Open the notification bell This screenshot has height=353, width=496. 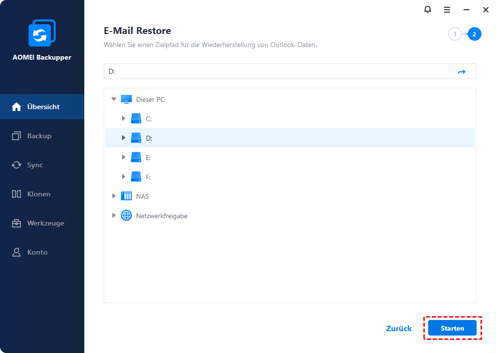tap(427, 10)
